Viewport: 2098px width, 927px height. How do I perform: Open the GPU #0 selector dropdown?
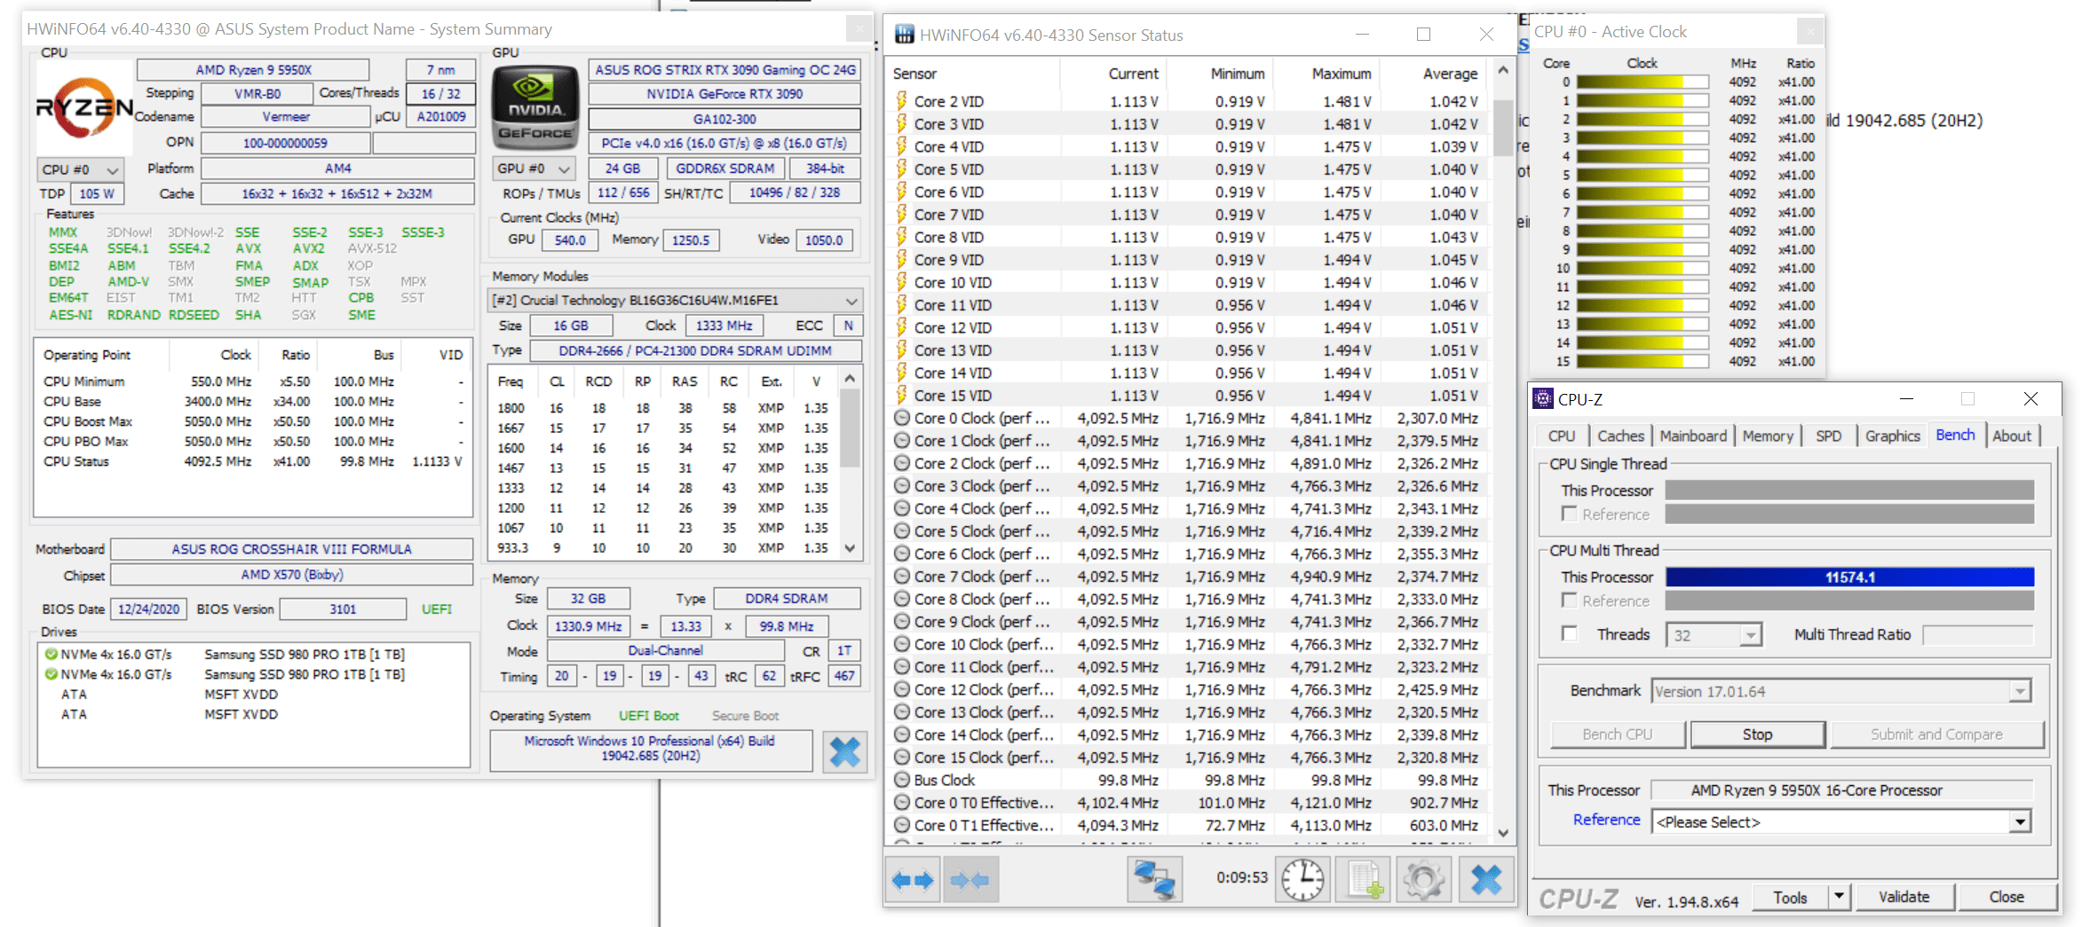point(534,169)
